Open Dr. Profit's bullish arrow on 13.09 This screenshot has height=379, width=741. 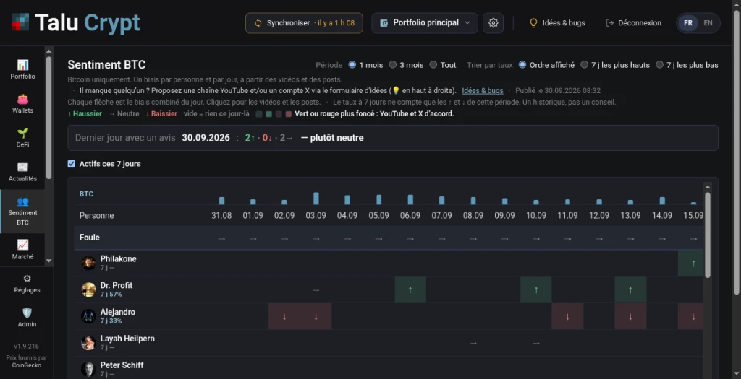[x=630, y=290]
